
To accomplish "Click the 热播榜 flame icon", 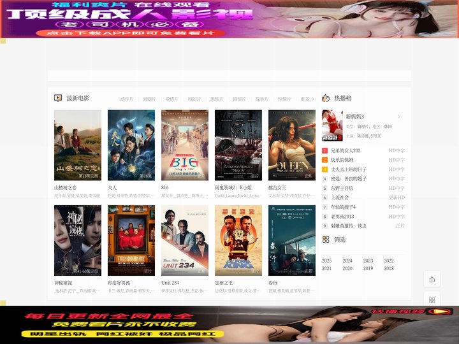I will tap(326, 98).
